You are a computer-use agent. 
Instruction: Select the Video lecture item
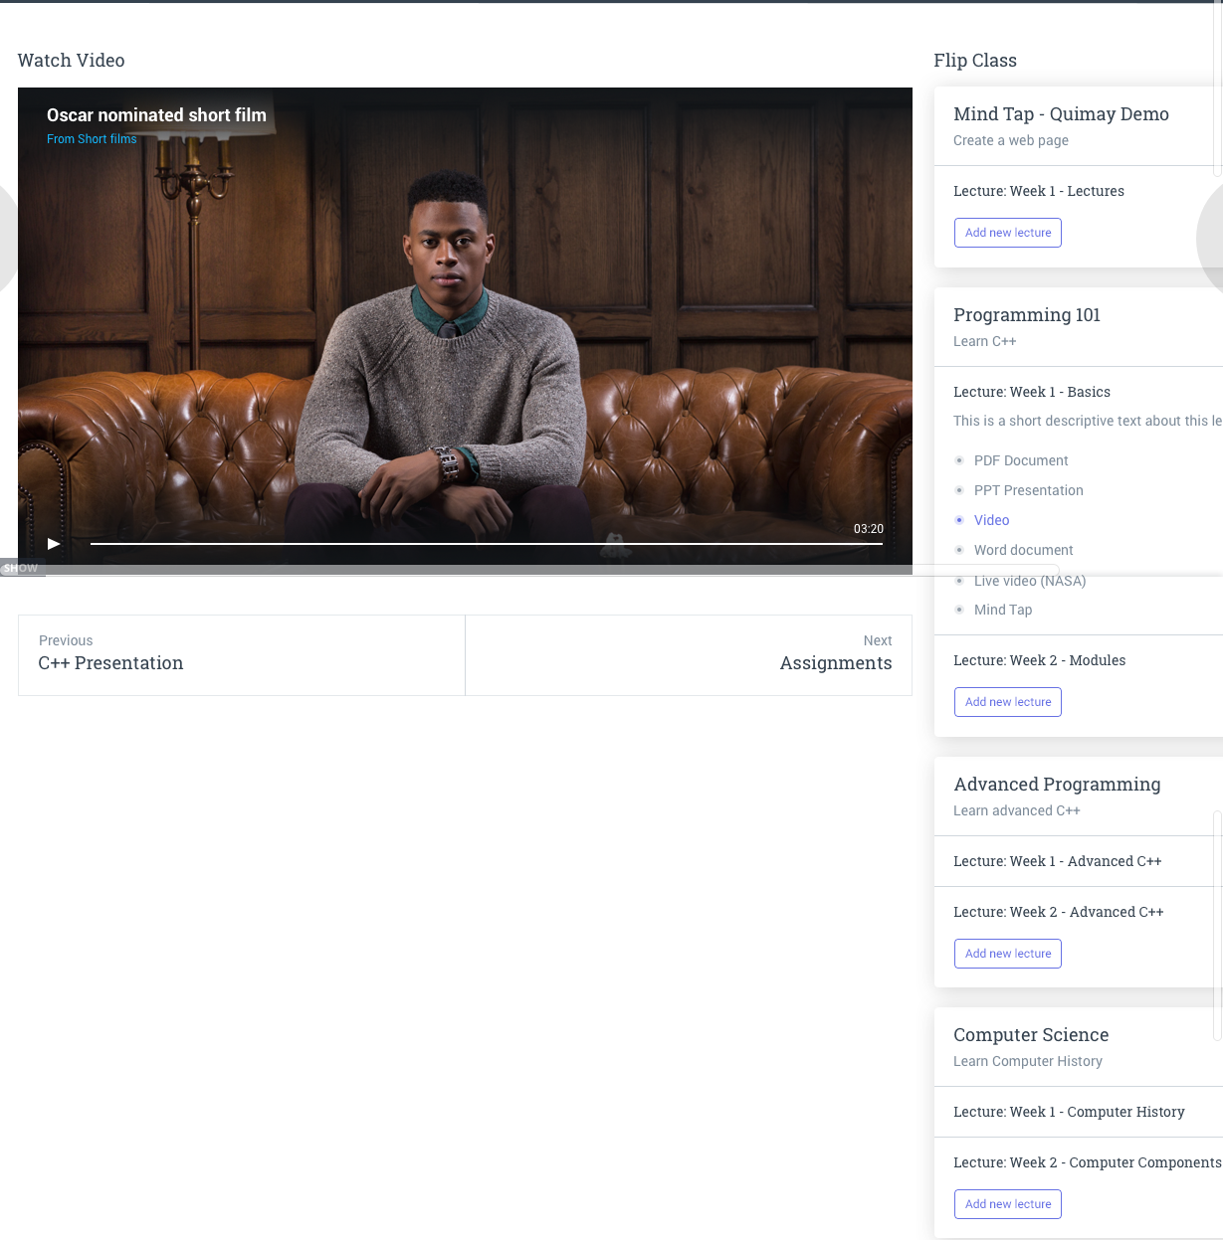click(x=991, y=520)
